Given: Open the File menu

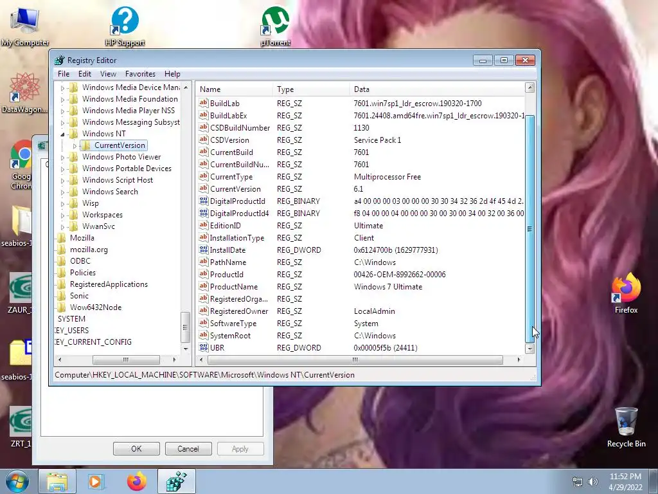Looking at the screenshot, I should (x=64, y=73).
